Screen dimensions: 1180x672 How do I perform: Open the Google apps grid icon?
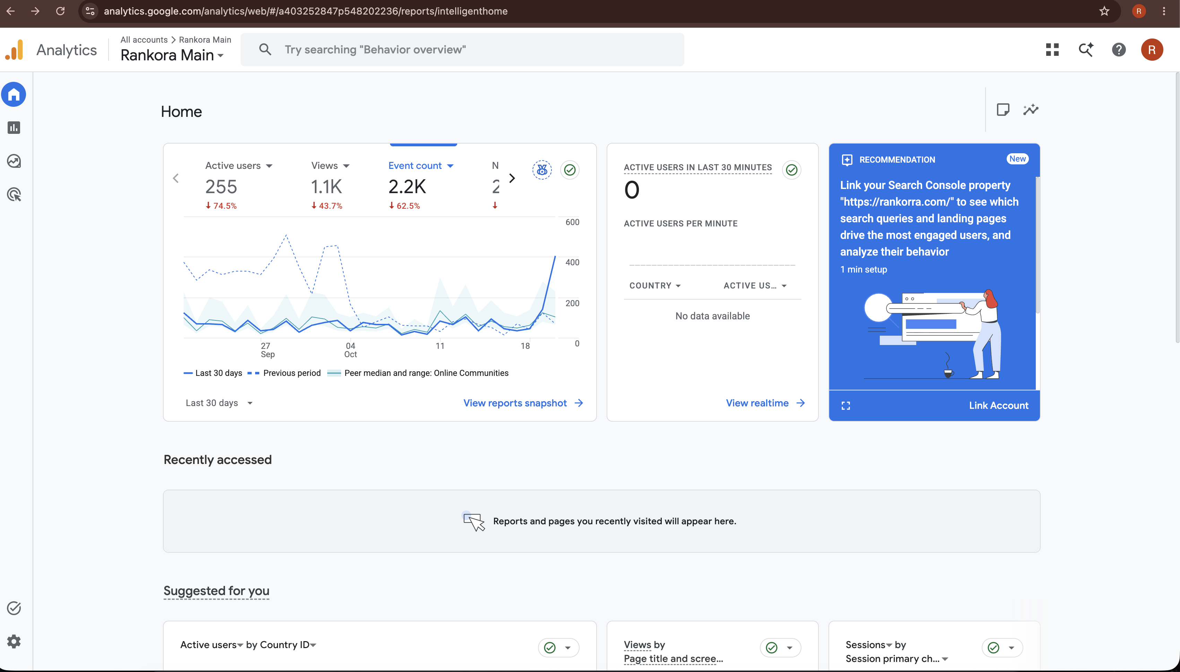point(1052,49)
